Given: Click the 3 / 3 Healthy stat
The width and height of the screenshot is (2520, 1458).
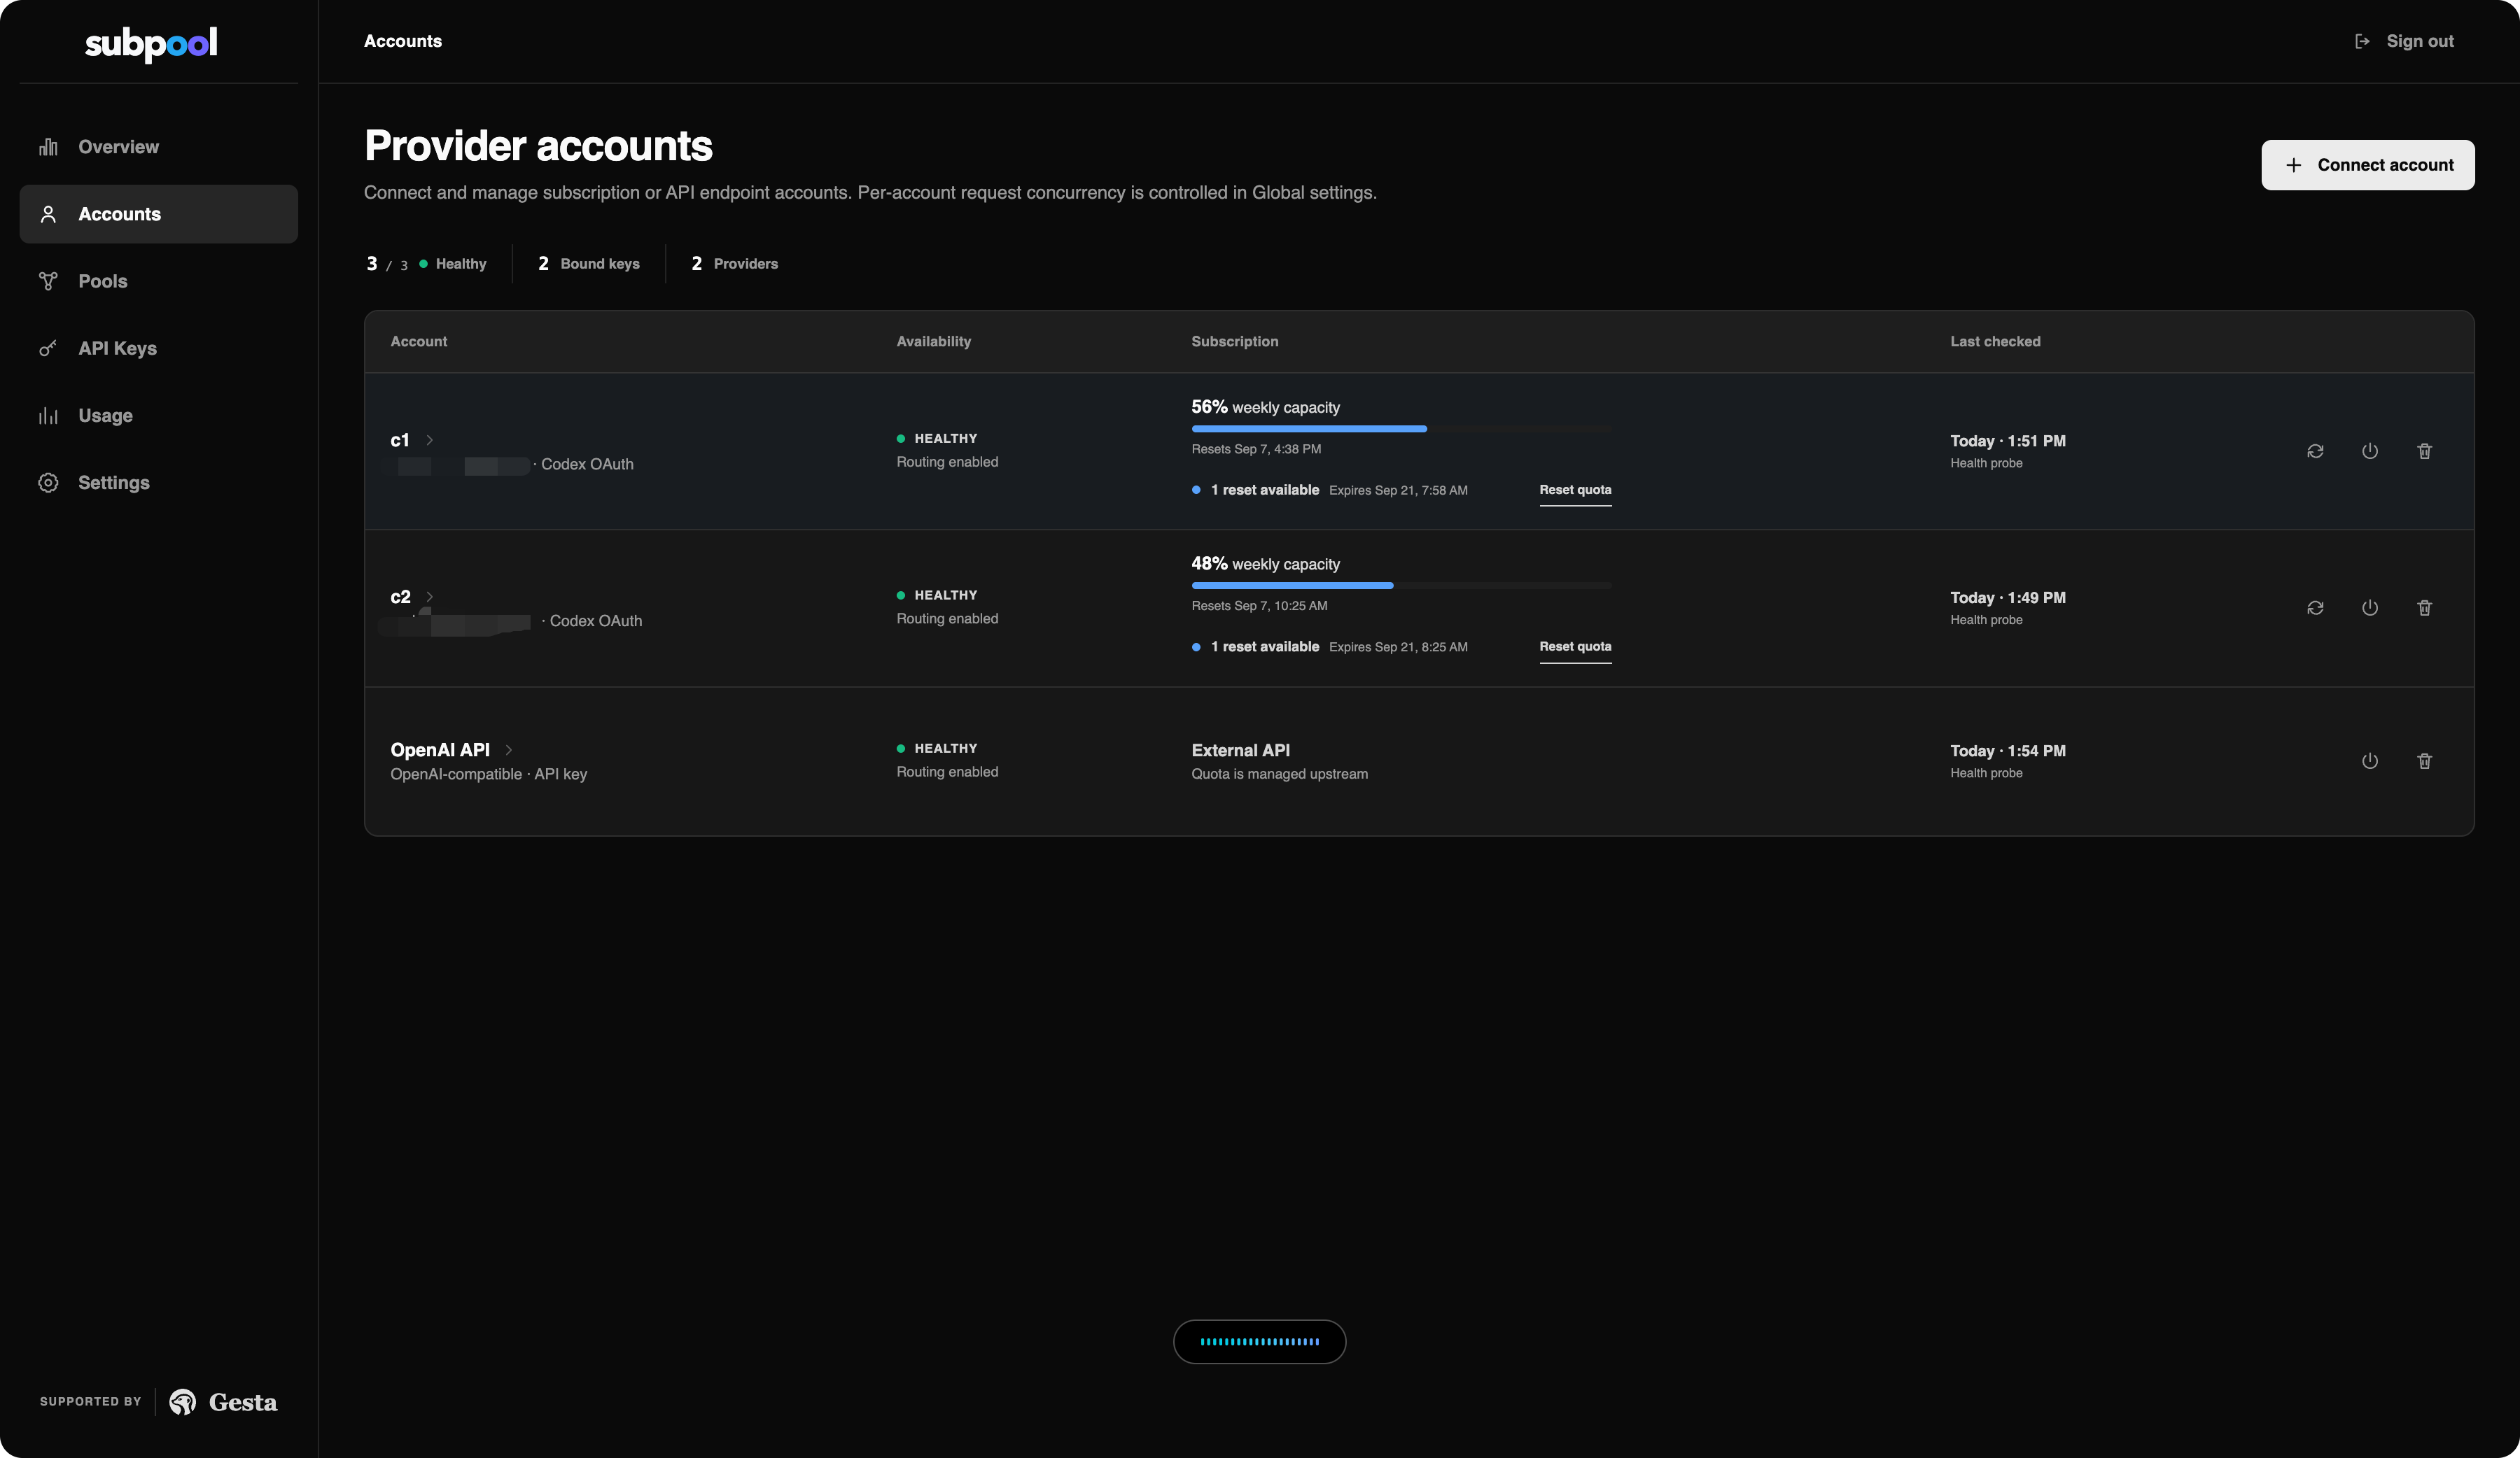Looking at the screenshot, I should [x=426, y=264].
